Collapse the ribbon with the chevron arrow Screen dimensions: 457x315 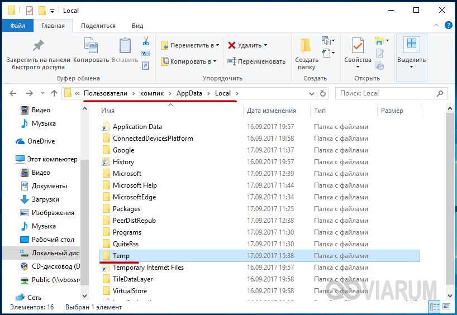pos(436,26)
